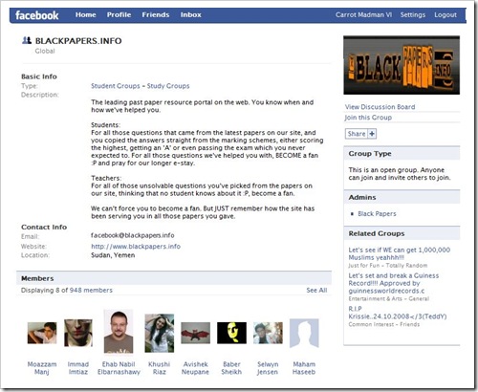Viewport: 478px width, 392px height.
Task: Open the 1,000,000 Muslims related group
Action: click(400, 253)
